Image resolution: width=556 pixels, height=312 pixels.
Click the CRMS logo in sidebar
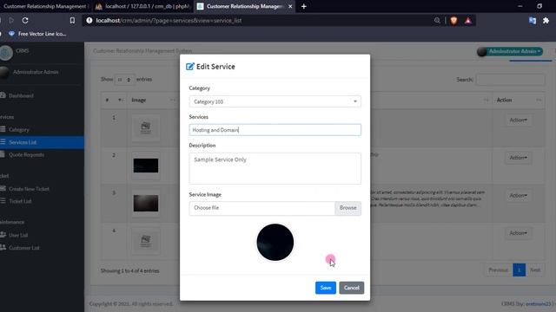point(6,53)
